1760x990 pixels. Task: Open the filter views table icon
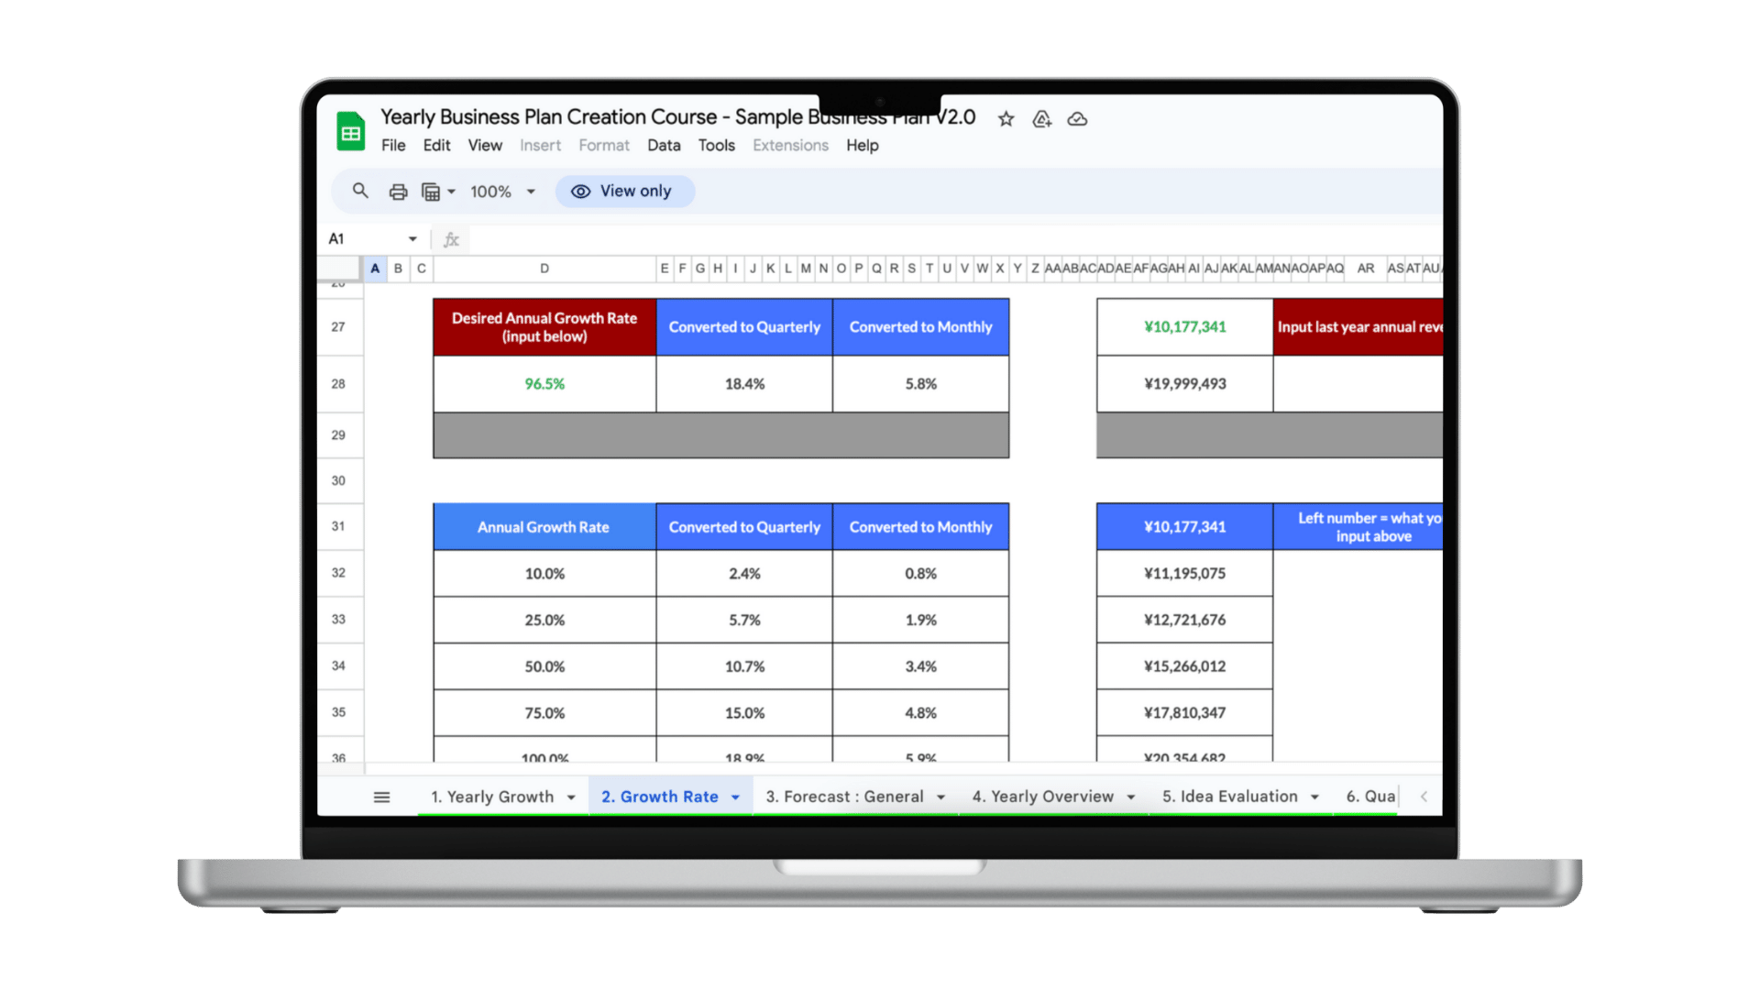[431, 192]
